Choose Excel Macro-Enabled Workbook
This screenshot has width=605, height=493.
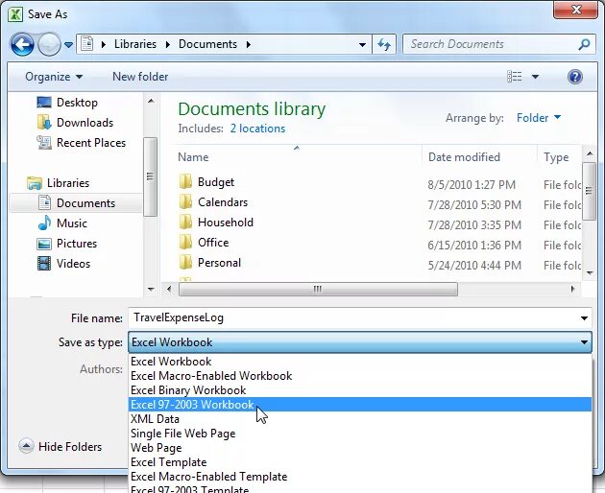point(359,376)
